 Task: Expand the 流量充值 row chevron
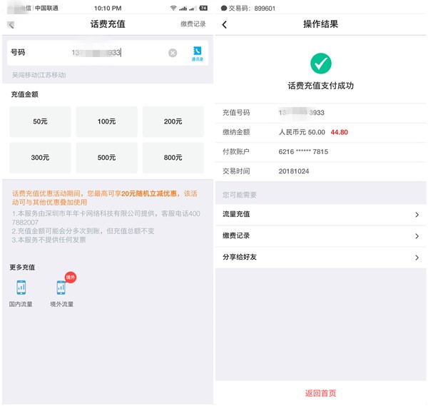coord(417,214)
